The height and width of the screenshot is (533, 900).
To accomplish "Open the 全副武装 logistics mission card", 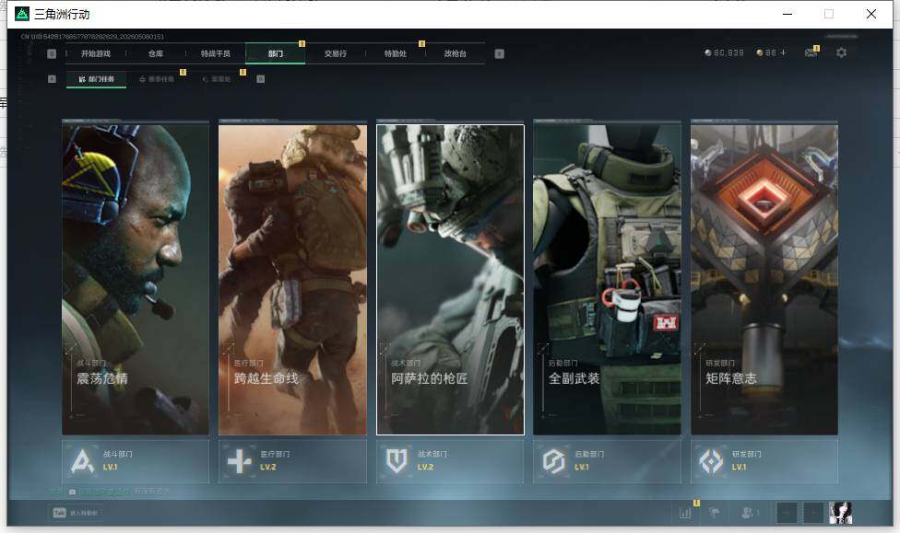I will (x=608, y=280).
